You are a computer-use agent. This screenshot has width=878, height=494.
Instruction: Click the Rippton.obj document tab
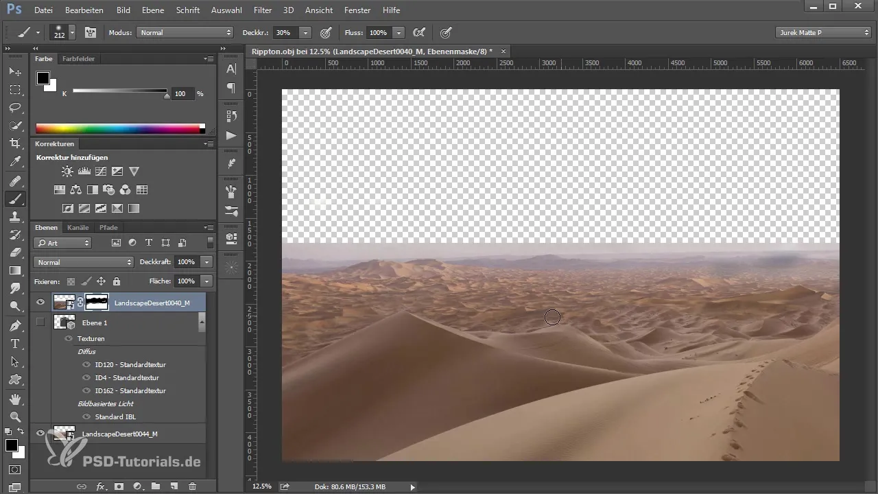(x=372, y=51)
